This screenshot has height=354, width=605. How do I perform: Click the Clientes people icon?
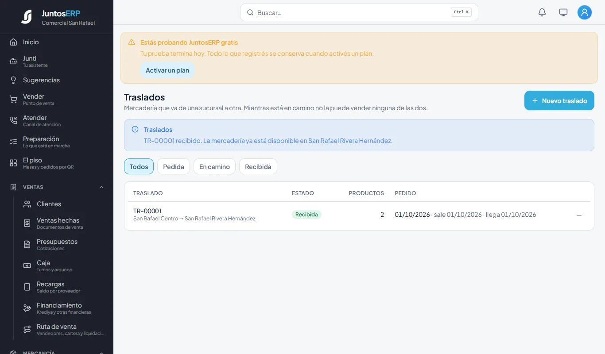(x=27, y=204)
